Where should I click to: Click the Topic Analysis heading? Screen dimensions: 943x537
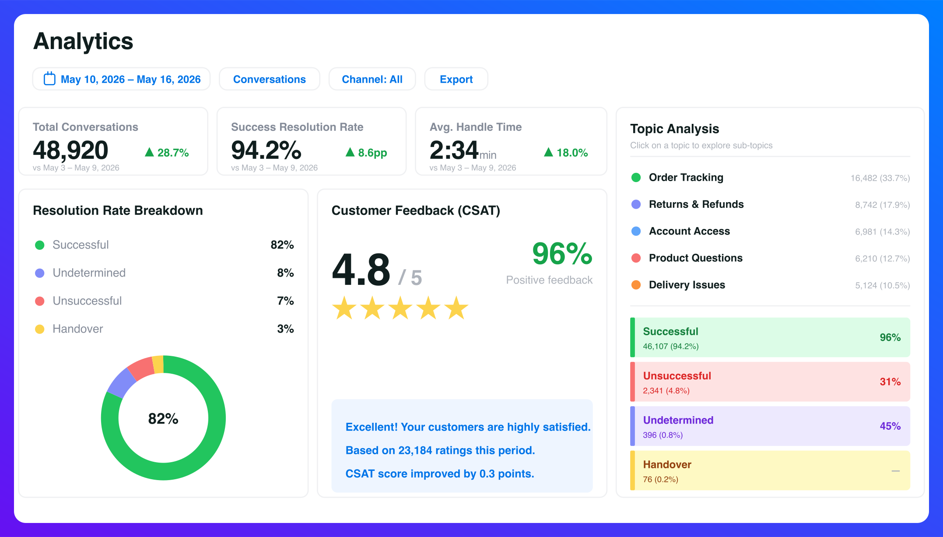674,129
